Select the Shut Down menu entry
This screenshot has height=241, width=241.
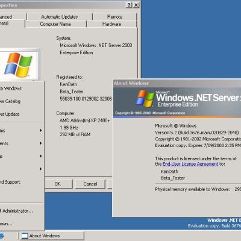[22, 224]
